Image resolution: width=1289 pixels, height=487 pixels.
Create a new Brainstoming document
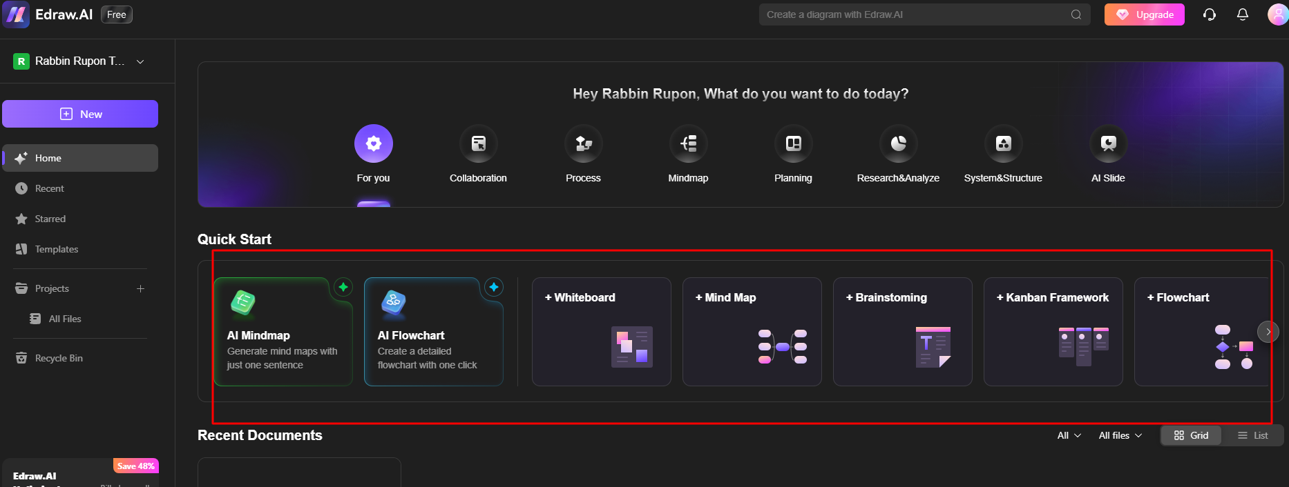point(903,332)
